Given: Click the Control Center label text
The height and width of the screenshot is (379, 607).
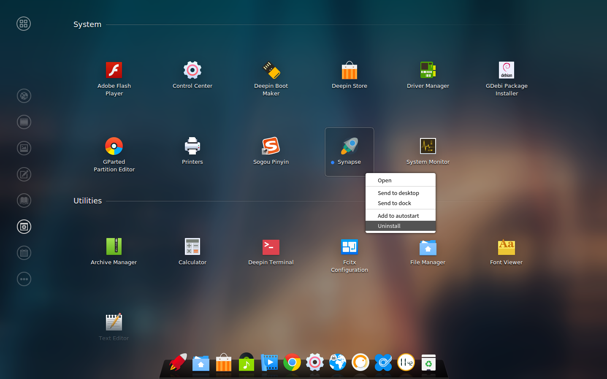Looking at the screenshot, I should [x=192, y=86].
